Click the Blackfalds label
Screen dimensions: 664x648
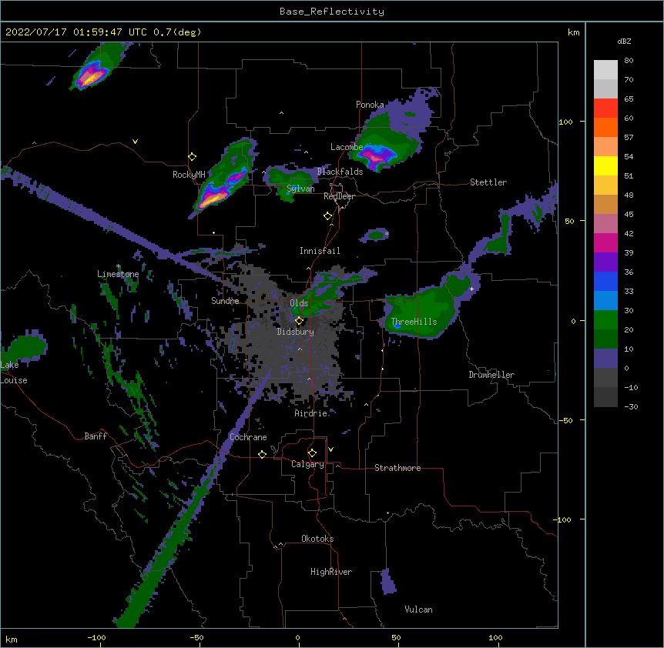click(340, 172)
